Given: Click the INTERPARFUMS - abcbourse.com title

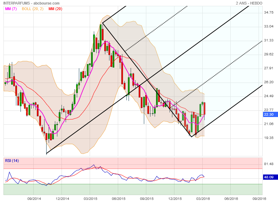Looking at the screenshot, I should 31,3.
